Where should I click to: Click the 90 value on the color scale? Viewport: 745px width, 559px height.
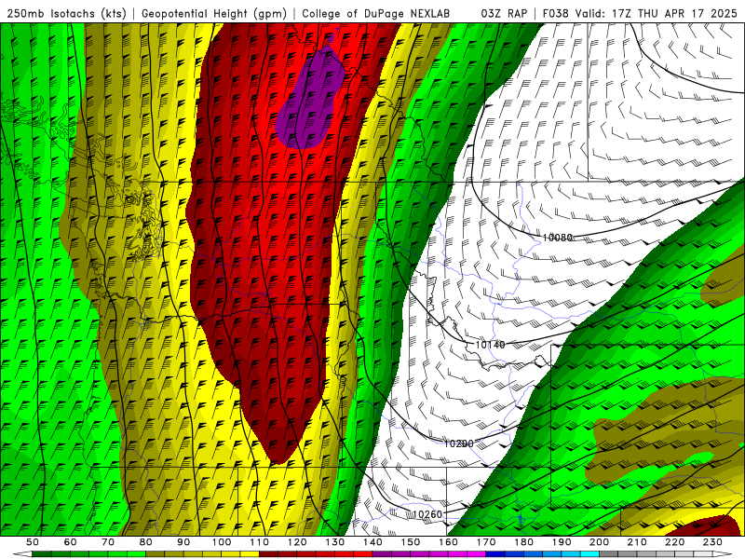pyautogui.click(x=183, y=542)
